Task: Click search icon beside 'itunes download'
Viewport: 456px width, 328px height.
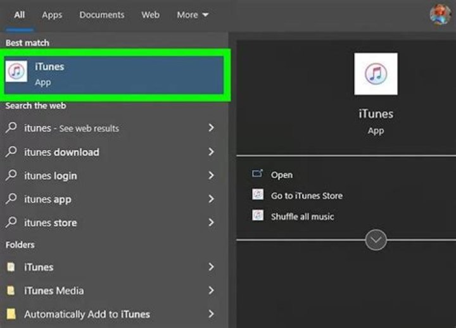Action: pos(11,151)
